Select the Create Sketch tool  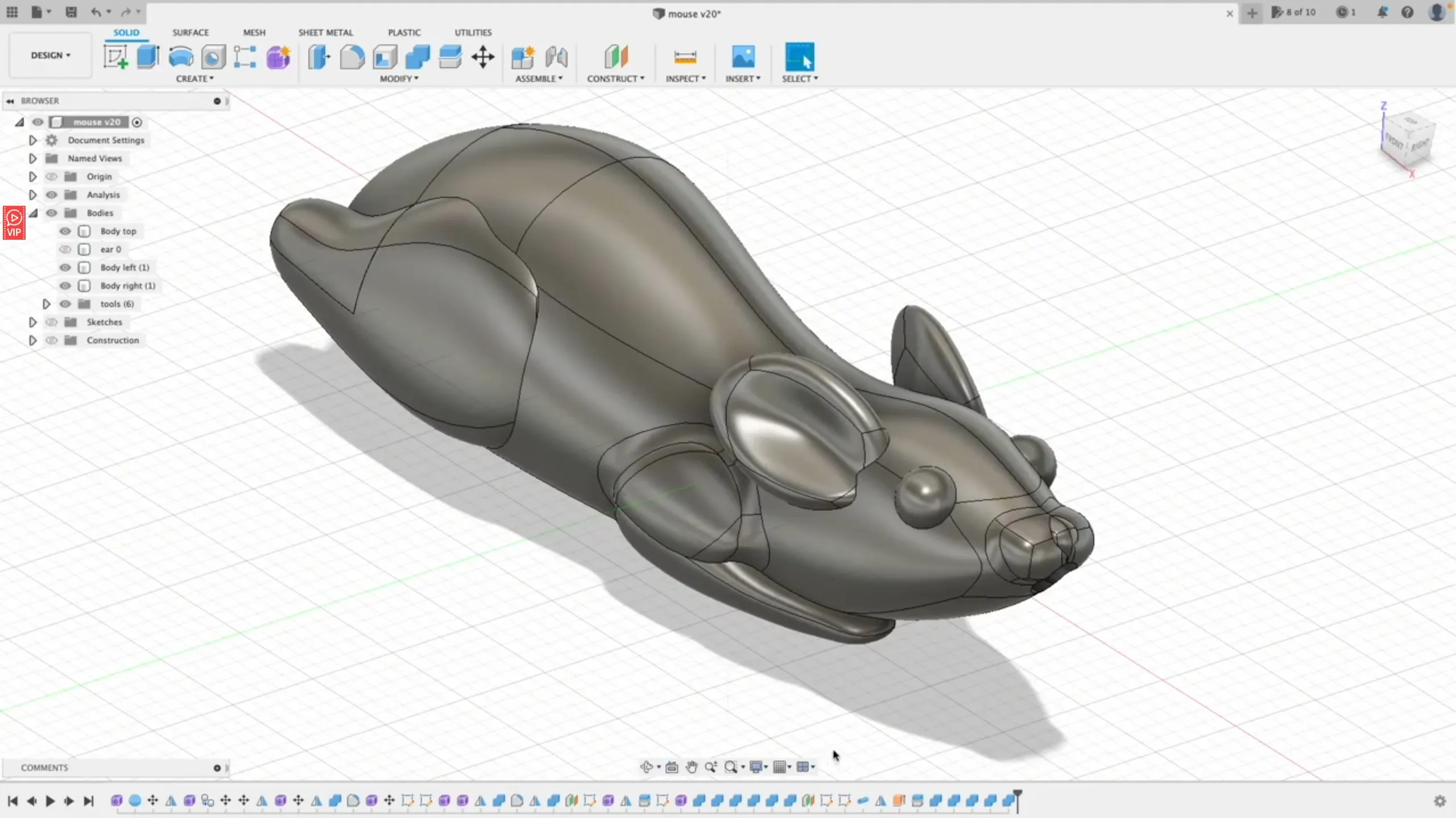[x=115, y=57]
